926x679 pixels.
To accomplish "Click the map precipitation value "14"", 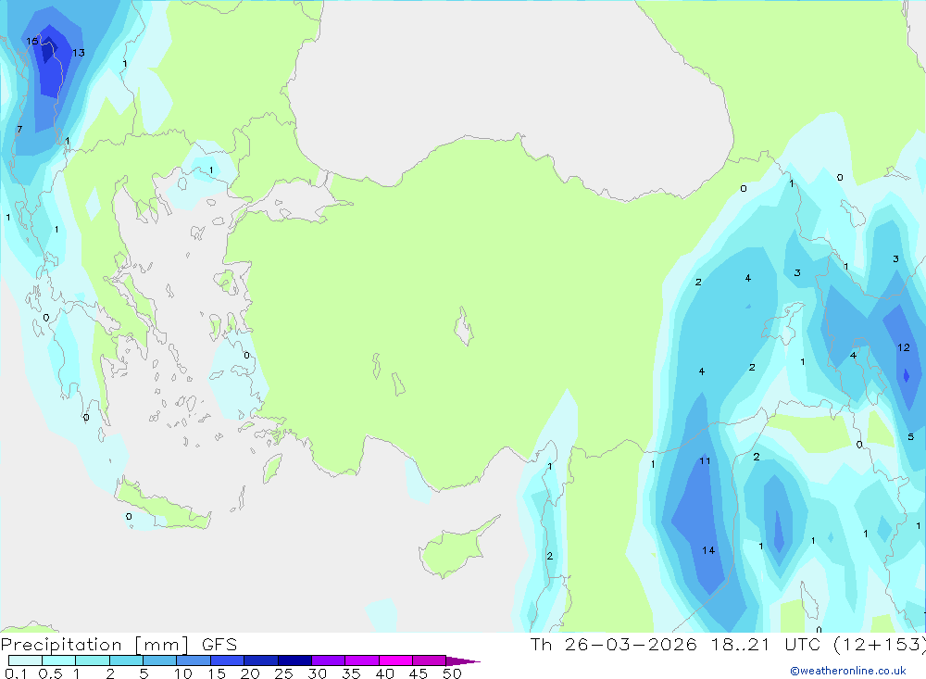I will (708, 550).
